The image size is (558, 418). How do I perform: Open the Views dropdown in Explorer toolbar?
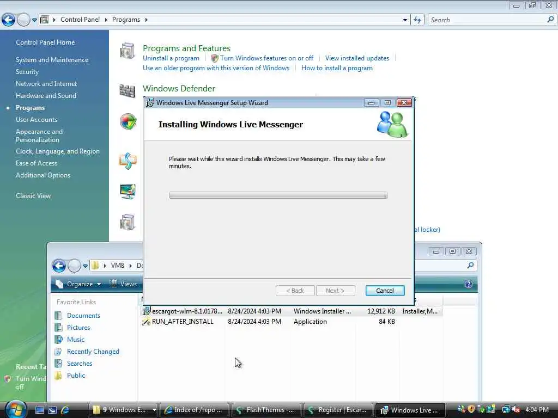click(x=123, y=284)
